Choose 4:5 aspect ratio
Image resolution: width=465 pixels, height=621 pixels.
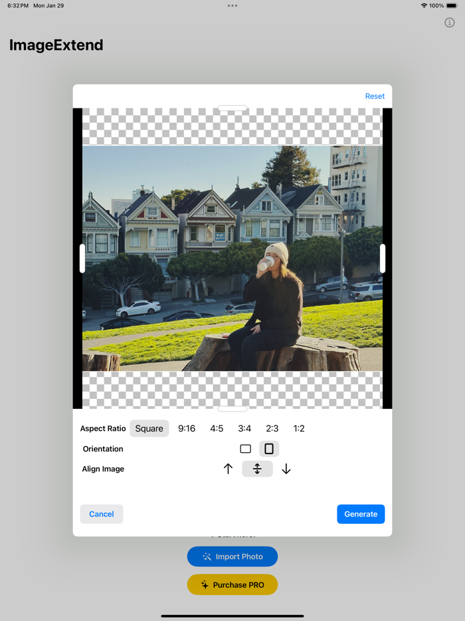coord(217,429)
